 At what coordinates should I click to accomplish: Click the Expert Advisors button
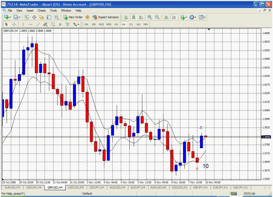(106, 17)
